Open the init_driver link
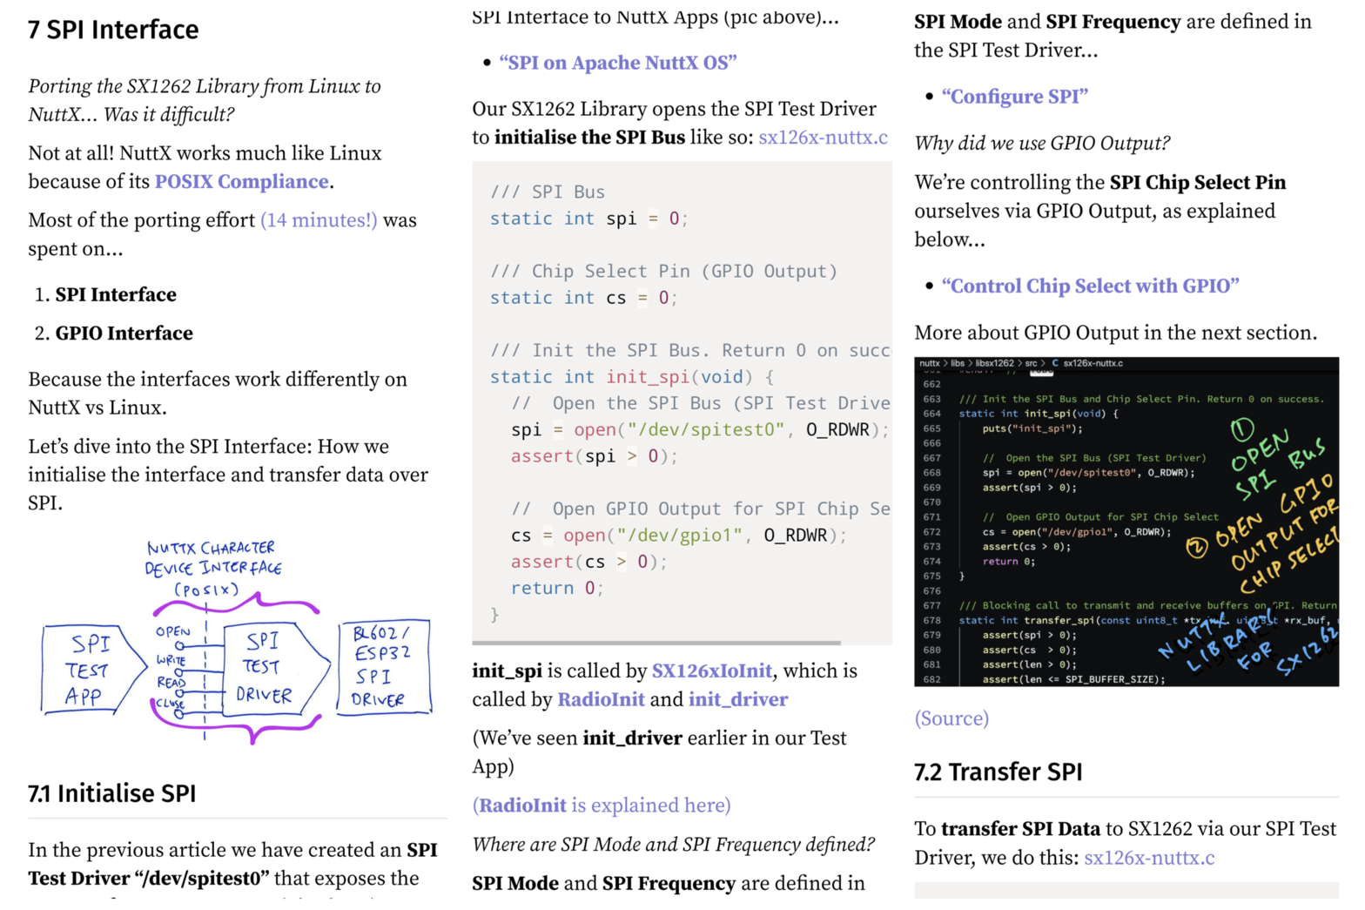The height and width of the screenshot is (910, 1365). (737, 699)
